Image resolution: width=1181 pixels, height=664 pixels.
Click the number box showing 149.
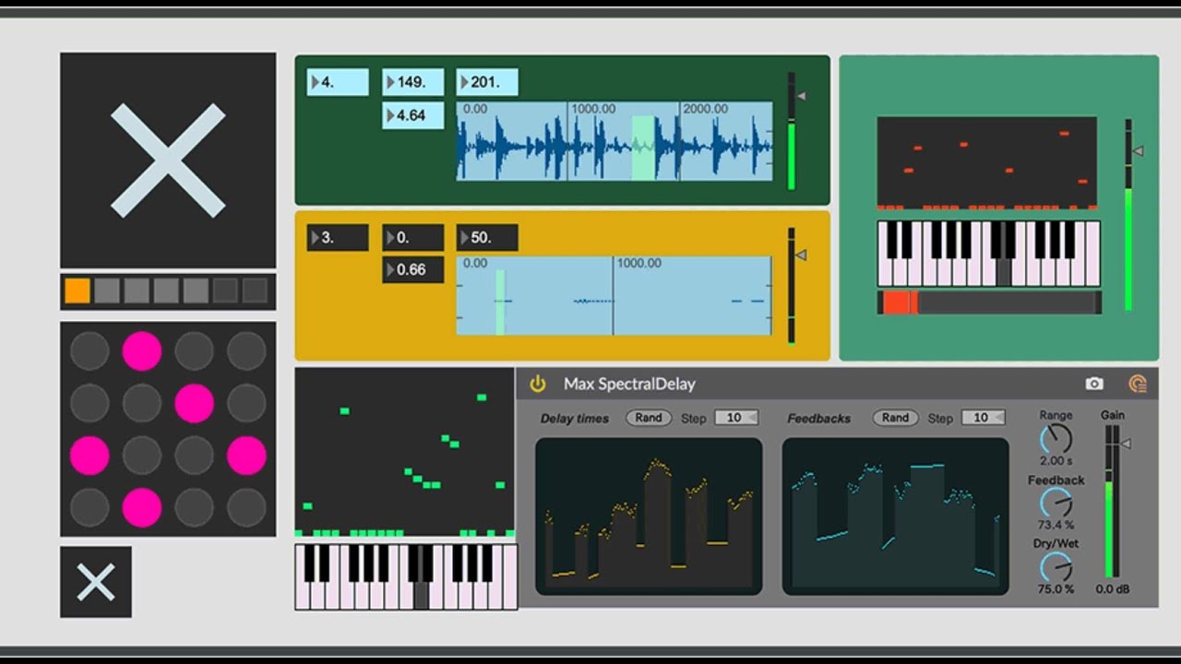(412, 82)
